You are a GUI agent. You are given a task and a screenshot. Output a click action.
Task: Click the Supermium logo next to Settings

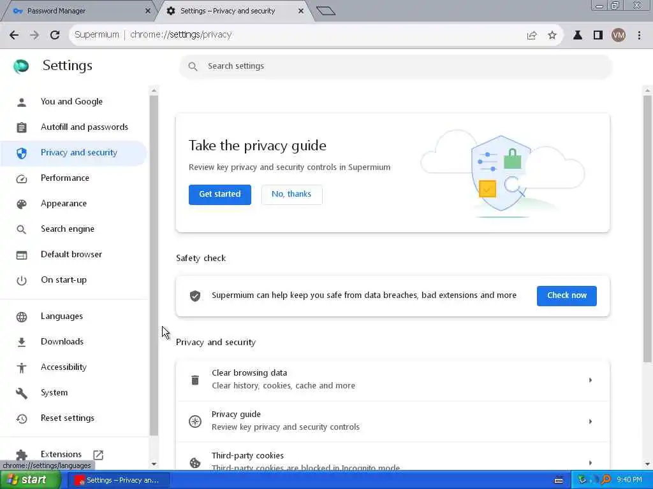click(21, 66)
